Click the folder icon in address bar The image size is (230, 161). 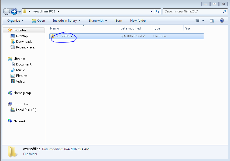pos(25,11)
